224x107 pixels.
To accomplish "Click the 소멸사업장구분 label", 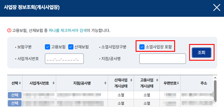I will [x=114, y=47].
